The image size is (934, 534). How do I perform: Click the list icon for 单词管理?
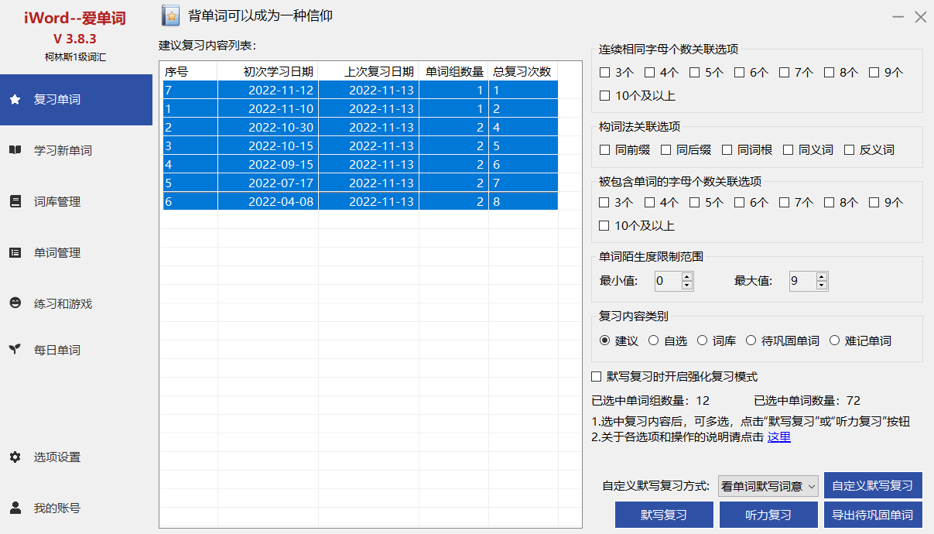click(15, 252)
